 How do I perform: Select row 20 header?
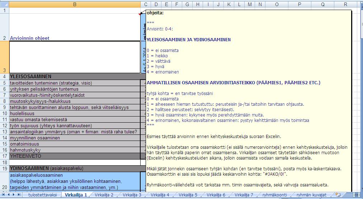(5, 181)
